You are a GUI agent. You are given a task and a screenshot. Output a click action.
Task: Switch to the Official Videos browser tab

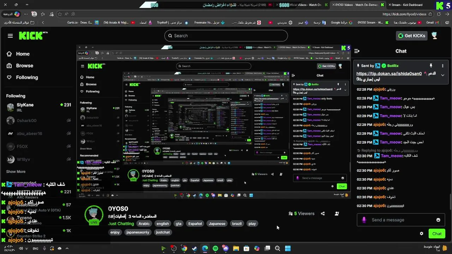tap(302, 5)
